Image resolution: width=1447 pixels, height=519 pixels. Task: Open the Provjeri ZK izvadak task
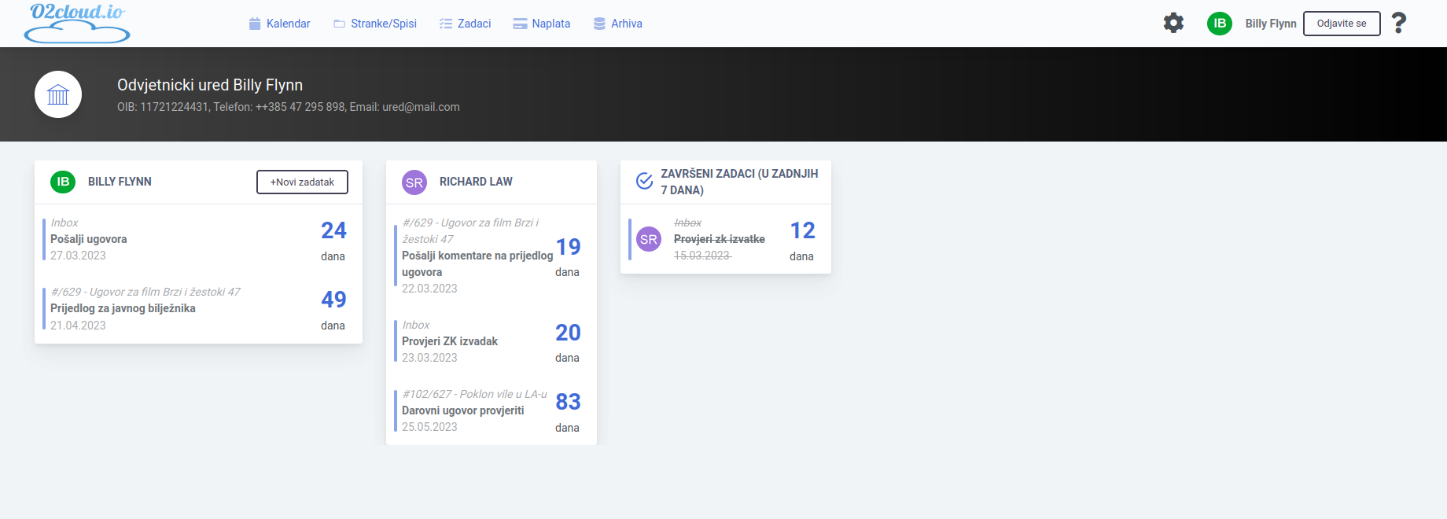[450, 341]
